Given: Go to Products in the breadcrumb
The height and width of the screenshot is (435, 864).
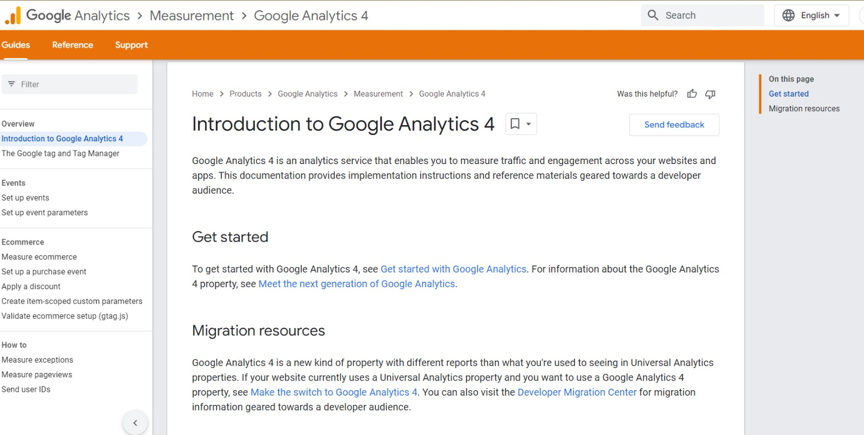Looking at the screenshot, I should (245, 94).
